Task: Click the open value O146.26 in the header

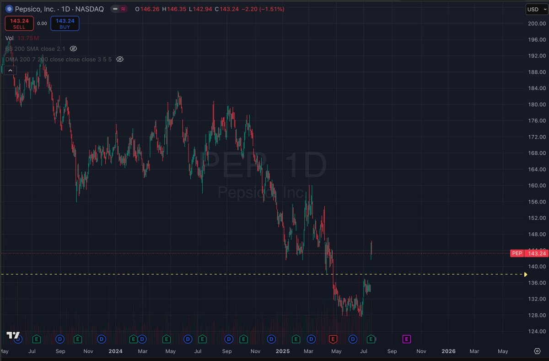Action: coord(147,9)
